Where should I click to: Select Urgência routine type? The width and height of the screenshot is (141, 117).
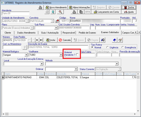107,47
